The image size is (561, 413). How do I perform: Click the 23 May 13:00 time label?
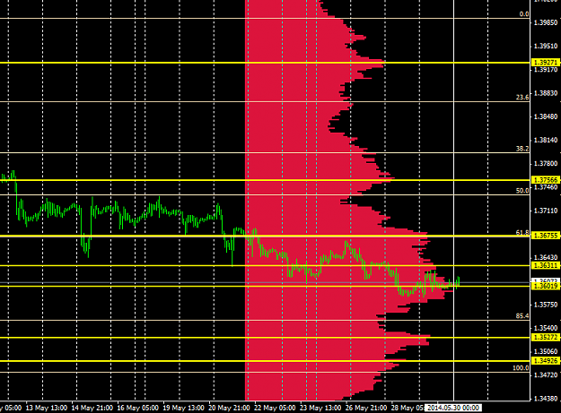[320, 408]
